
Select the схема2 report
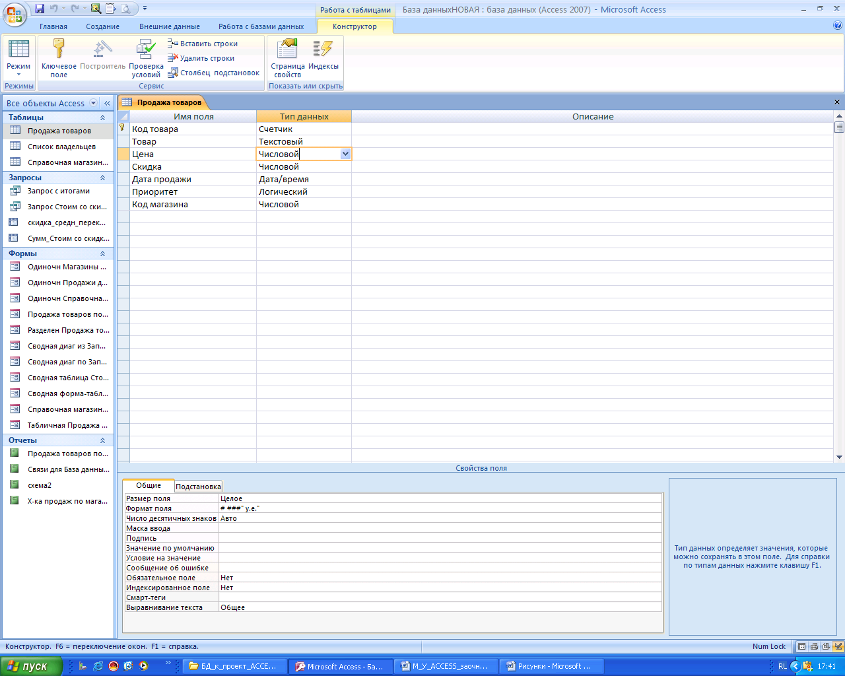point(58,485)
